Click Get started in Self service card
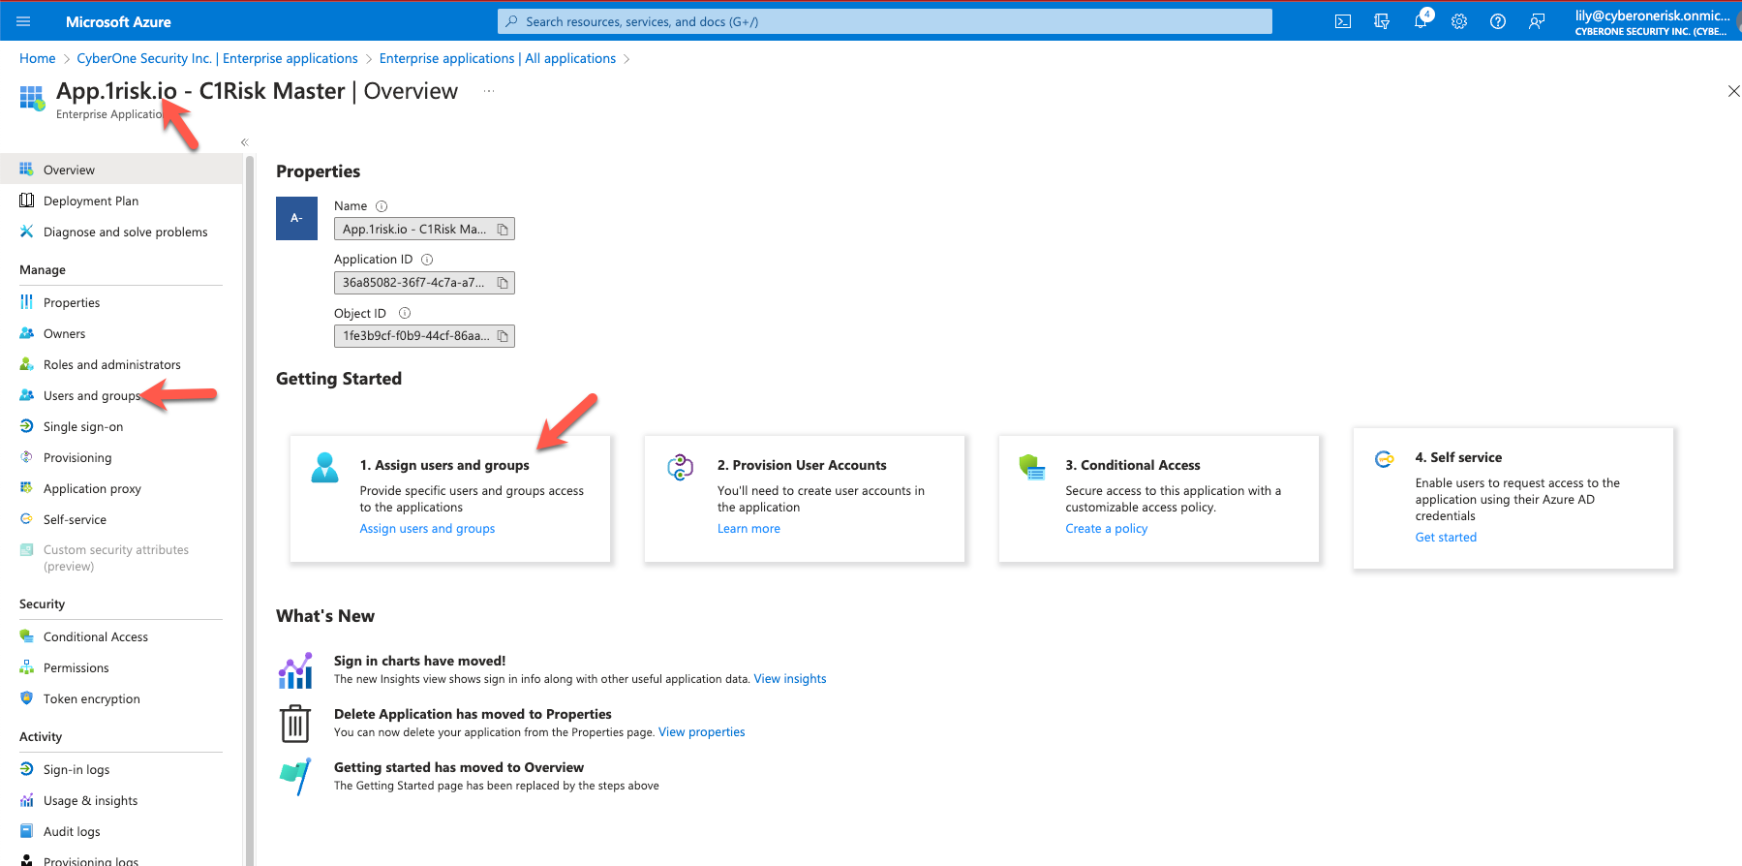Screen dimensions: 1742x866 point(1446,538)
